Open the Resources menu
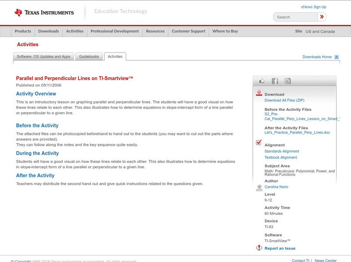 coord(155,31)
